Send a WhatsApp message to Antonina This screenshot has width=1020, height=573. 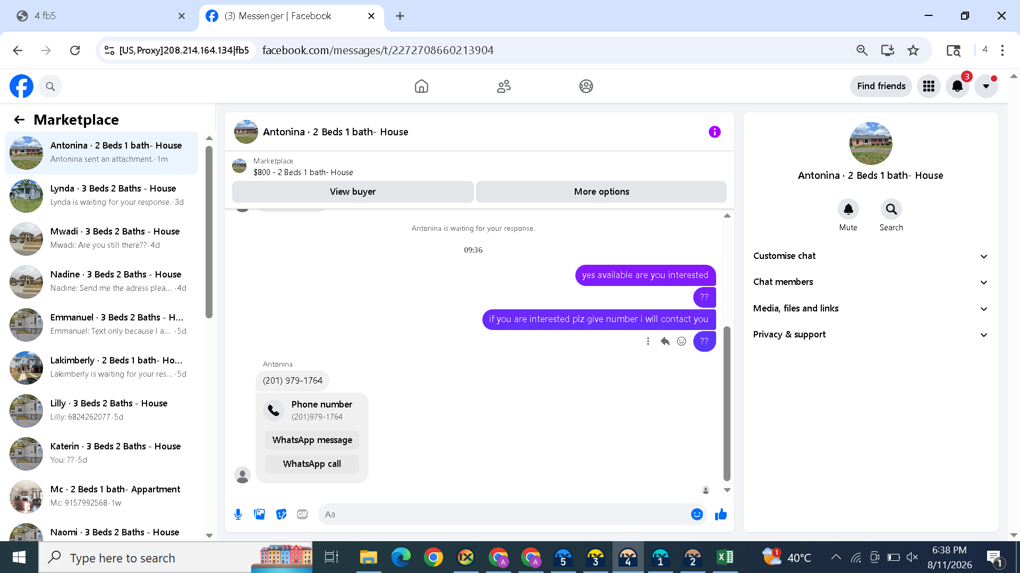click(x=312, y=440)
